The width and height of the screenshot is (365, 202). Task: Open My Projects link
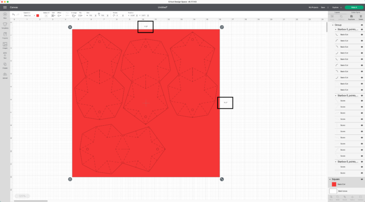[313, 8]
